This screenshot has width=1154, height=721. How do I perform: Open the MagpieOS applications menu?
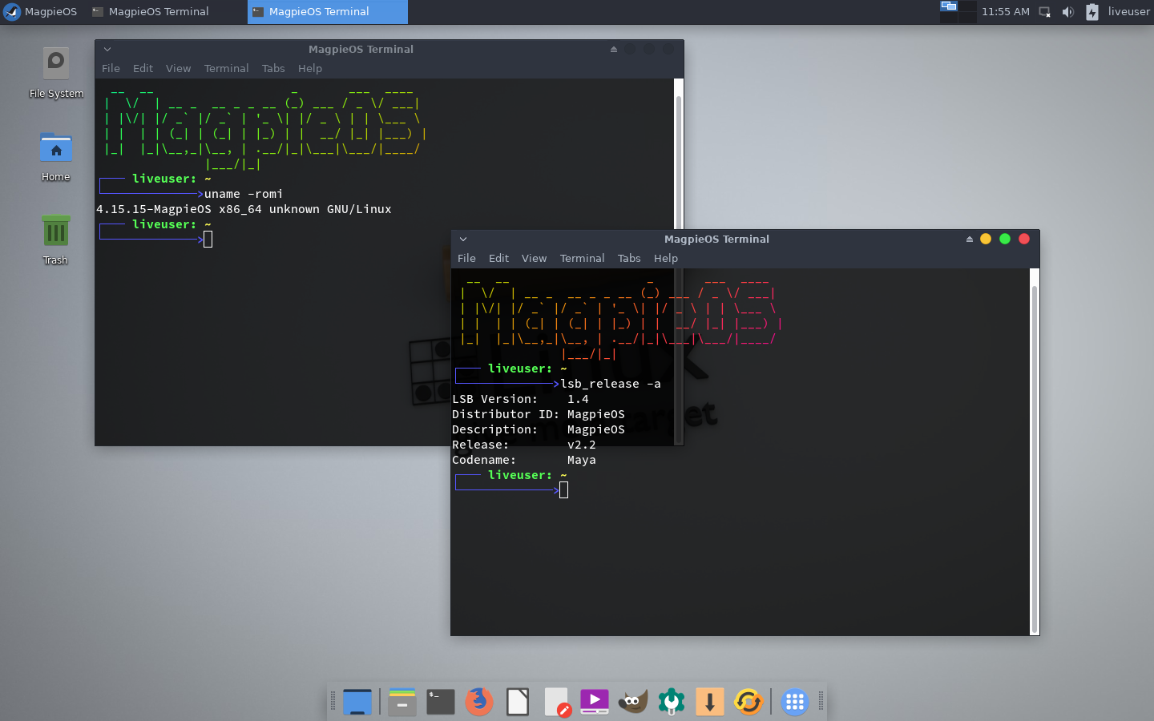[40, 12]
